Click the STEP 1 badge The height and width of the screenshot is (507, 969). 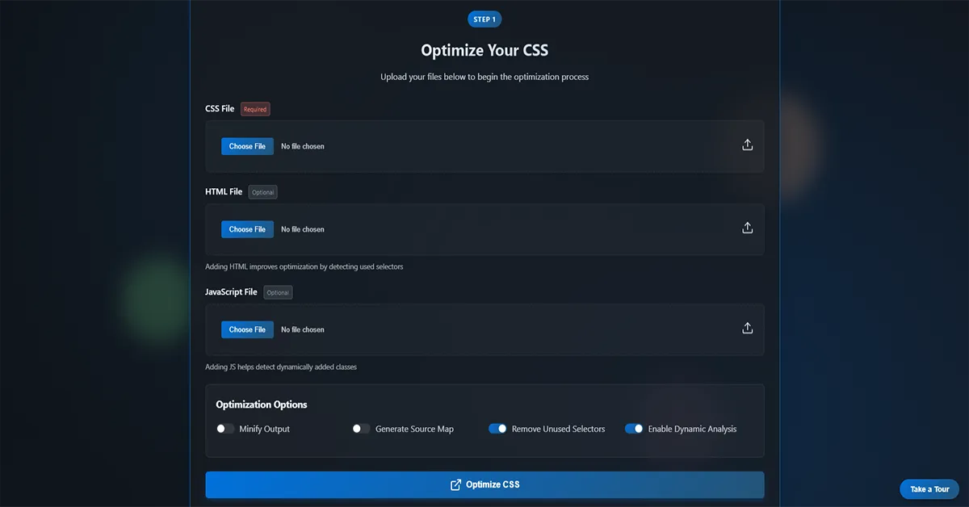[x=484, y=19]
